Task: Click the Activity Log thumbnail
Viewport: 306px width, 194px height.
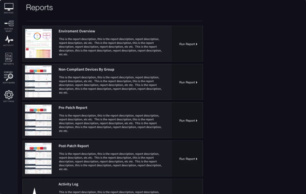Action: (x=35, y=189)
